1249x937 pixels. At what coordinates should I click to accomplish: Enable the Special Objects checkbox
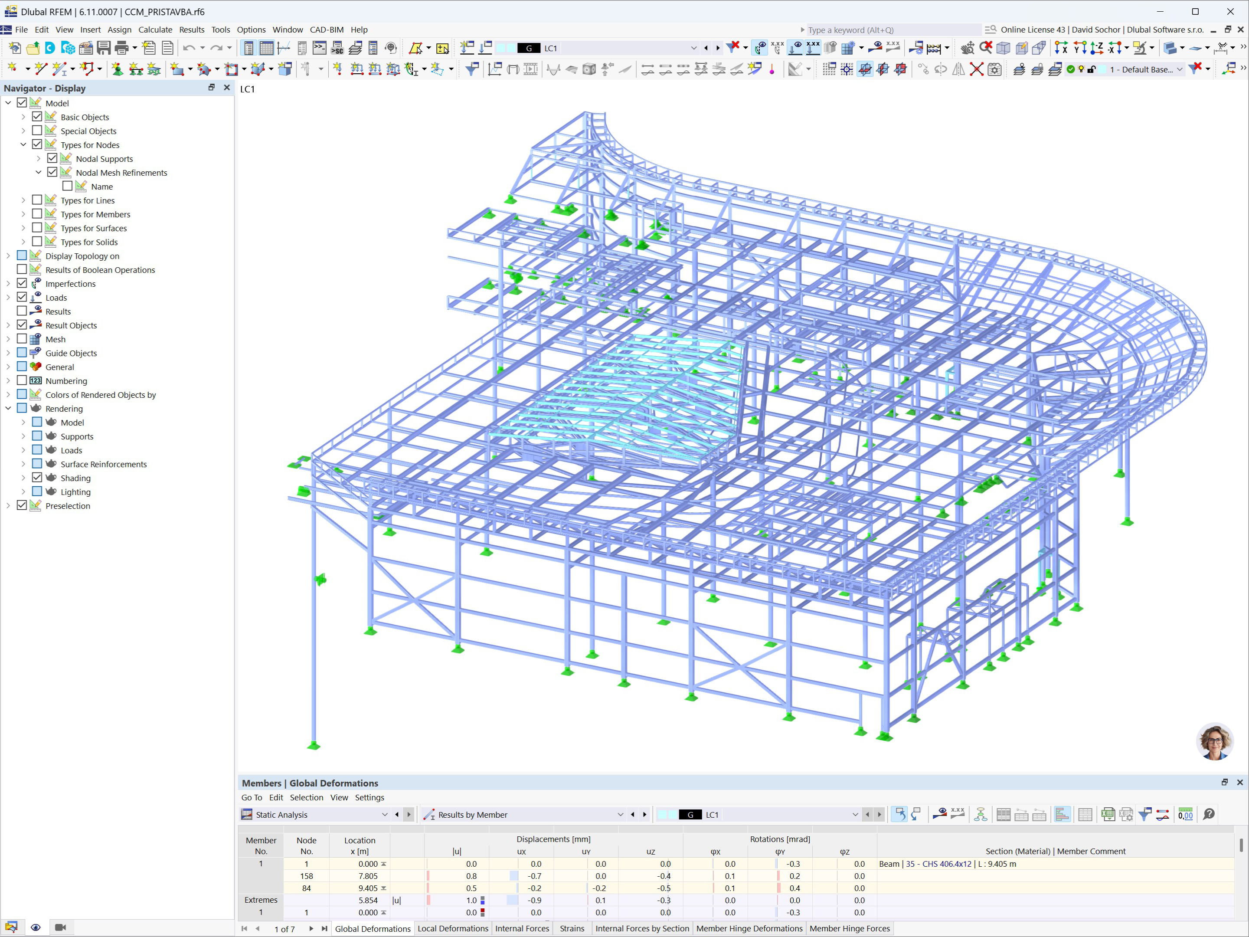pyautogui.click(x=37, y=131)
